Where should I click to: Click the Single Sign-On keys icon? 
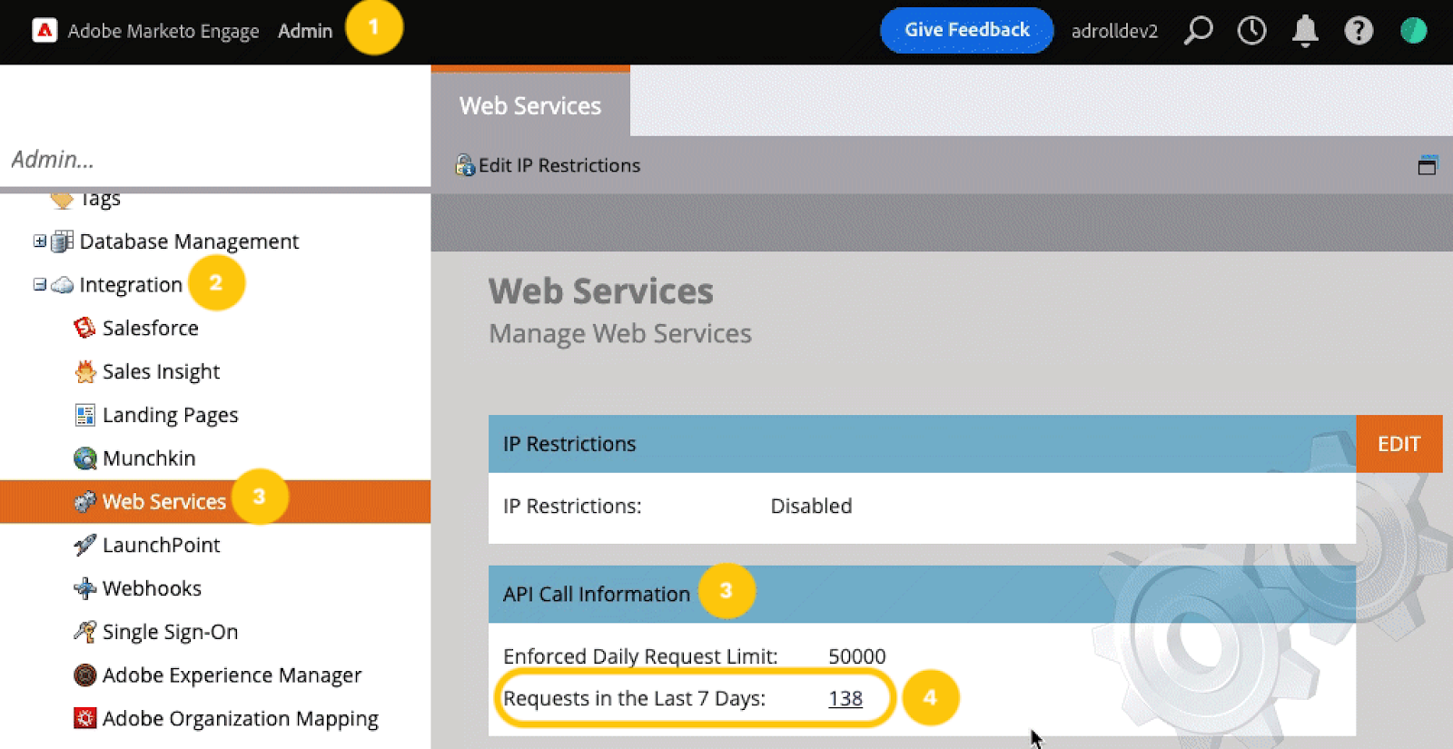84,632
